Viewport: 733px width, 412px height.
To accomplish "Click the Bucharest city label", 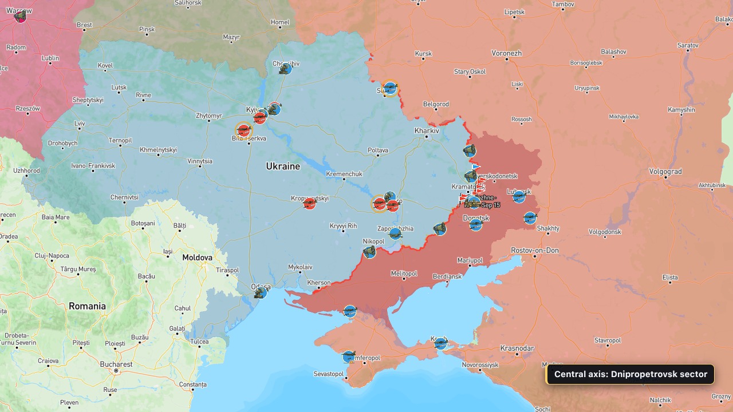I will click(x=116, y=364).
